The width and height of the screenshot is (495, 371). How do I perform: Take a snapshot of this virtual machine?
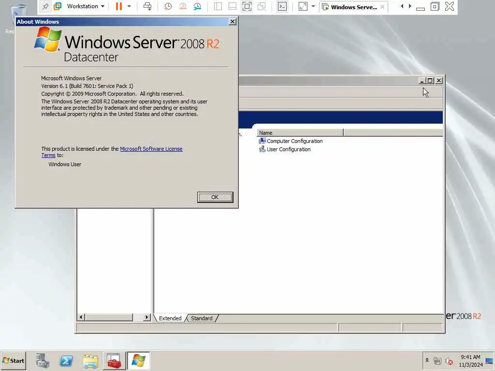(168, 6)
